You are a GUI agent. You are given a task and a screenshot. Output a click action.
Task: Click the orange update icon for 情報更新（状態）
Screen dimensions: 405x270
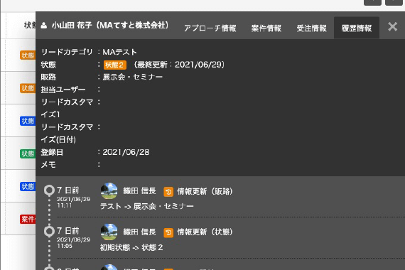click(x=168, y=232)
